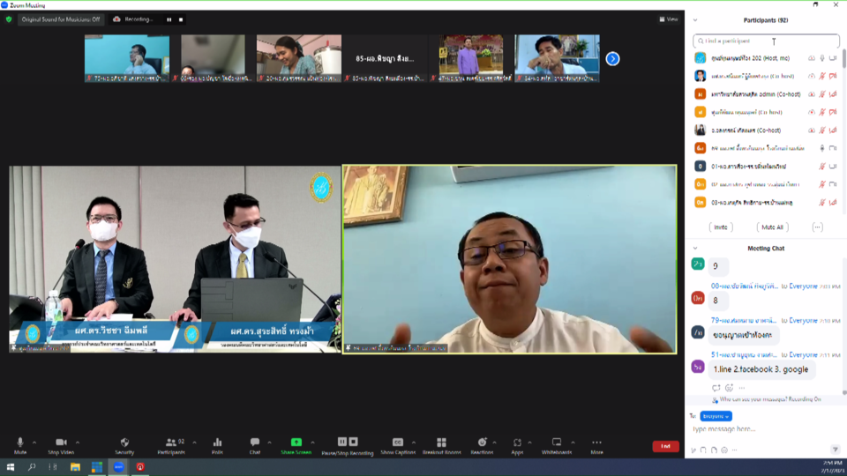
Task: Open Windows Start menu
Action: coord(11,467)
